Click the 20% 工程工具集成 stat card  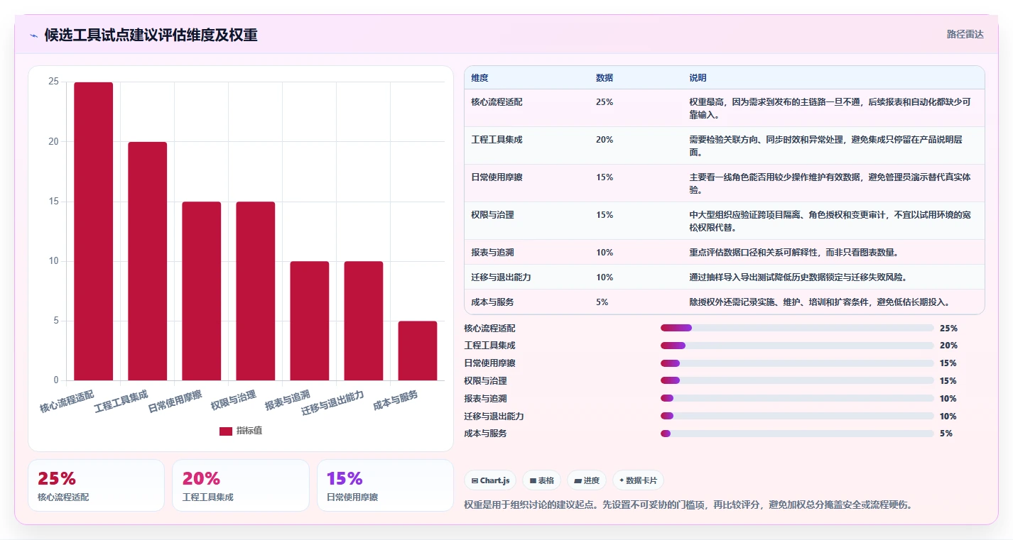click(241, 485)
